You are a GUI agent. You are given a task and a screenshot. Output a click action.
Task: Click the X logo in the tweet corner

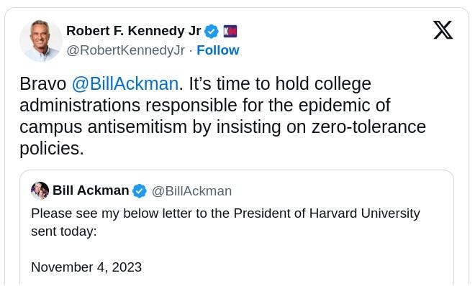pos(443,30)
